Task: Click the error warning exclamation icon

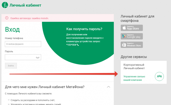Action: [7, 18]
